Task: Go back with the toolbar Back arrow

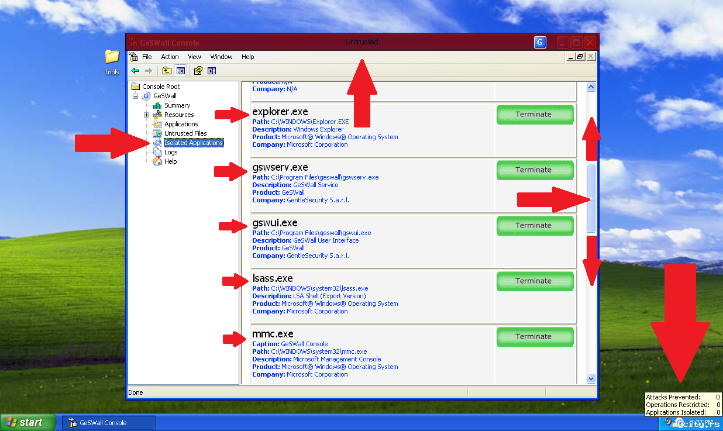Action: click(135, 71)
